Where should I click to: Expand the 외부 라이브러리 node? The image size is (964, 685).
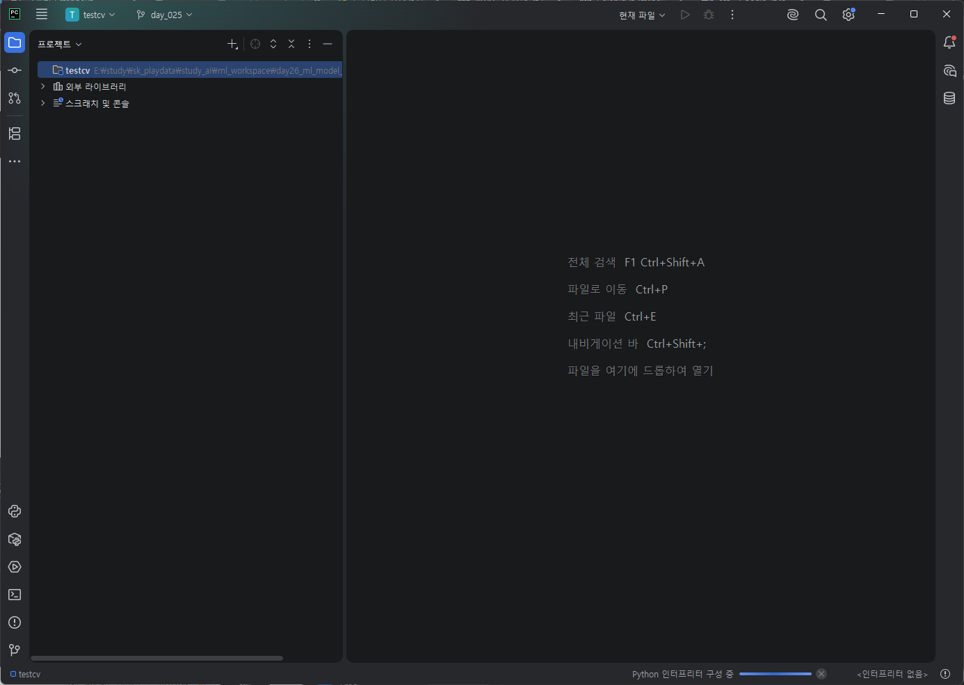[x=43, y=86]
